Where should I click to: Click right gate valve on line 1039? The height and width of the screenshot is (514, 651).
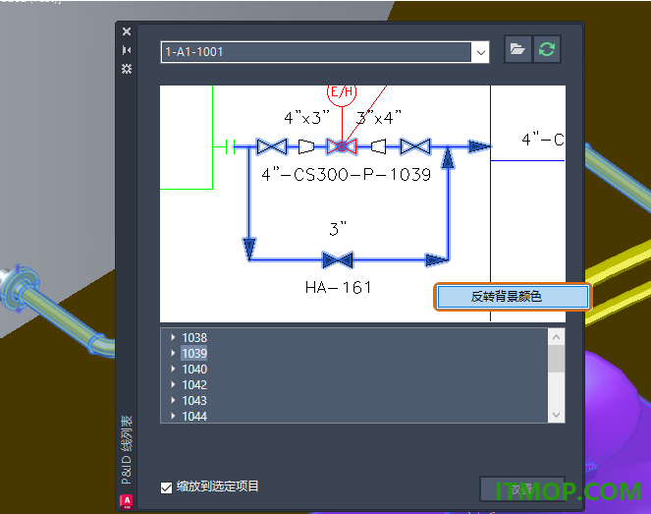[414, 146]
